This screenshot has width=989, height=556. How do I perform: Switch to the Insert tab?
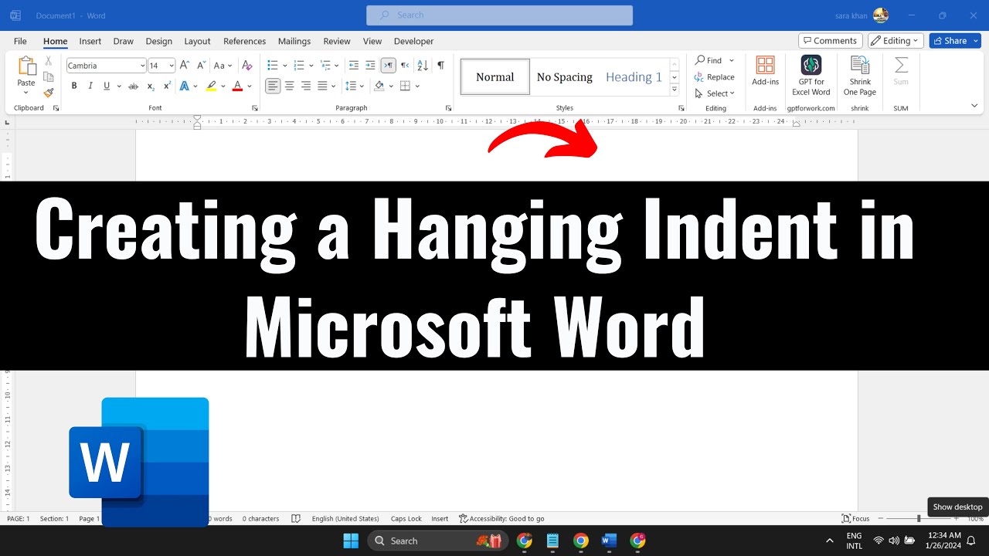coord(90,41)
